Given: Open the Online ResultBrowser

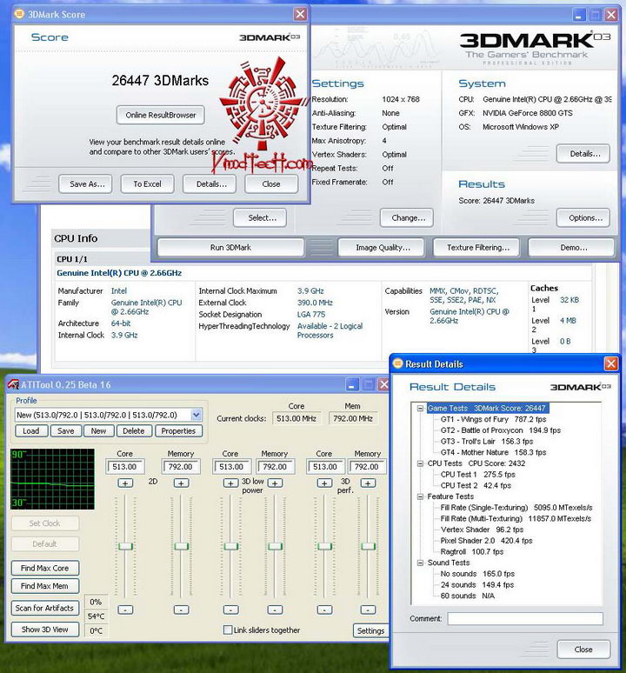Looking at the screenshot, I should (x=161, y=115).
